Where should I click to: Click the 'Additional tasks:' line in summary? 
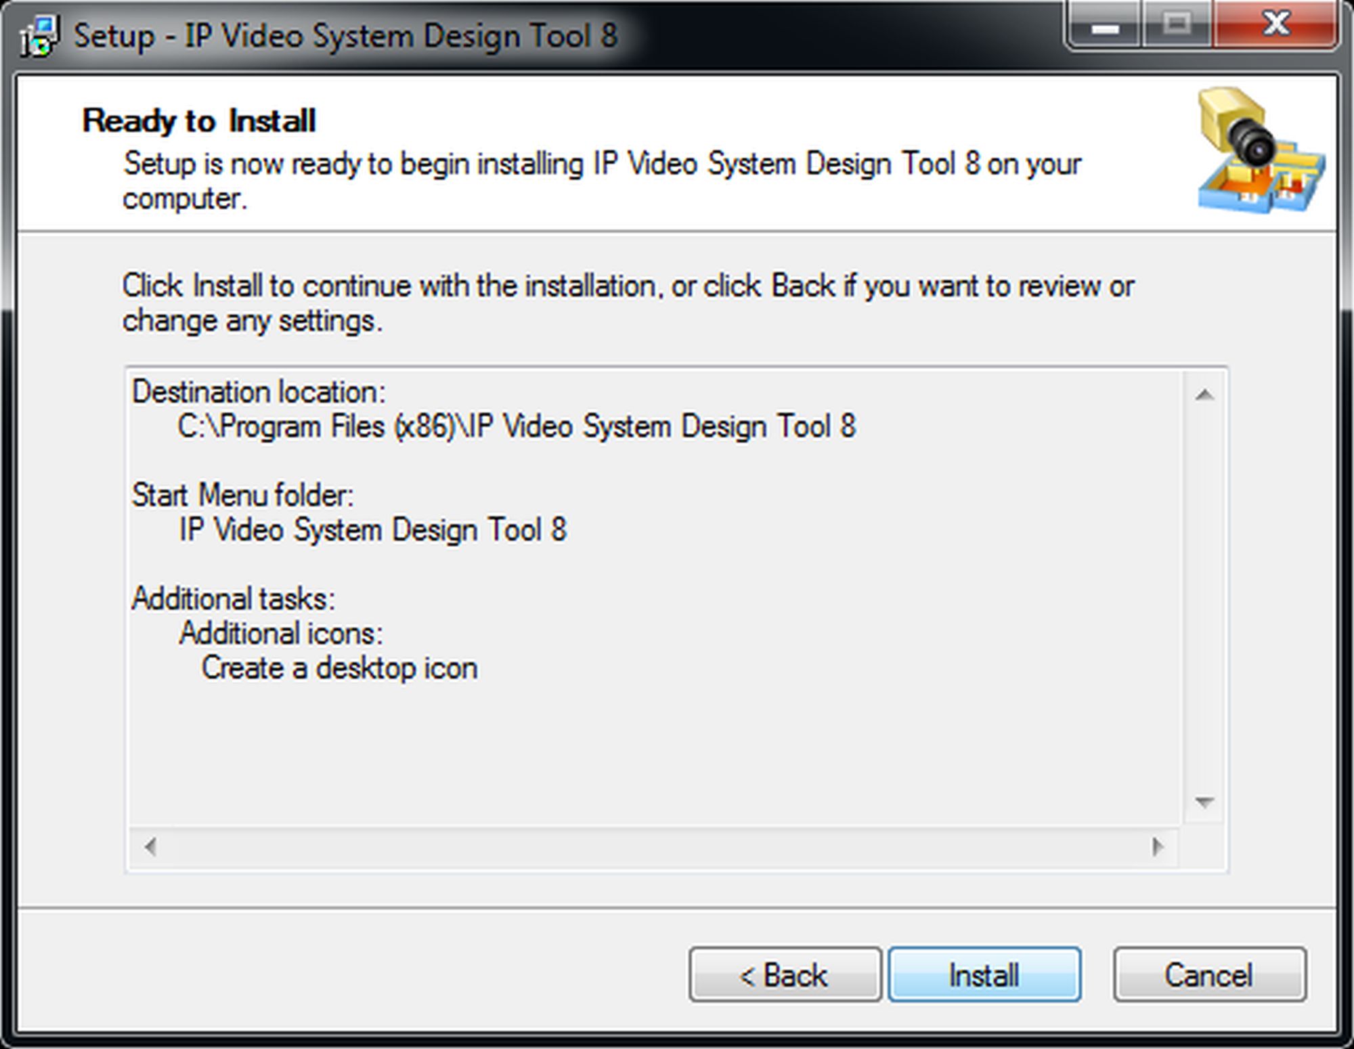pos(233,599)
